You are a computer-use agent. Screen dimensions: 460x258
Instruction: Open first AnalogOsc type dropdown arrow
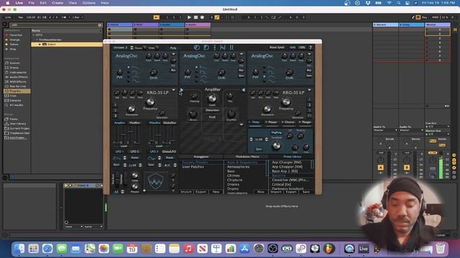coord(173,54)
